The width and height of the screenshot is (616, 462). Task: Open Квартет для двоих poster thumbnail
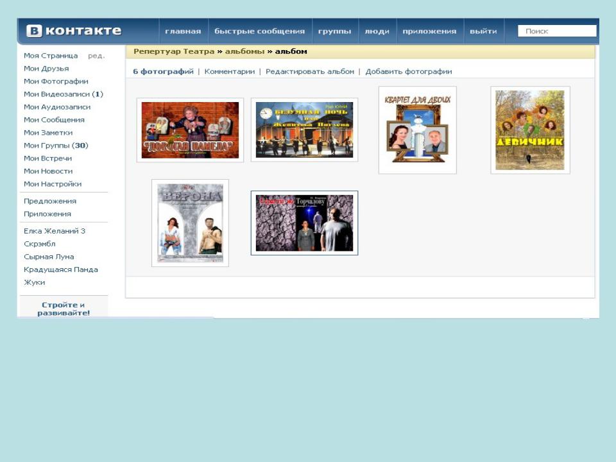click(x=418, y=130)
